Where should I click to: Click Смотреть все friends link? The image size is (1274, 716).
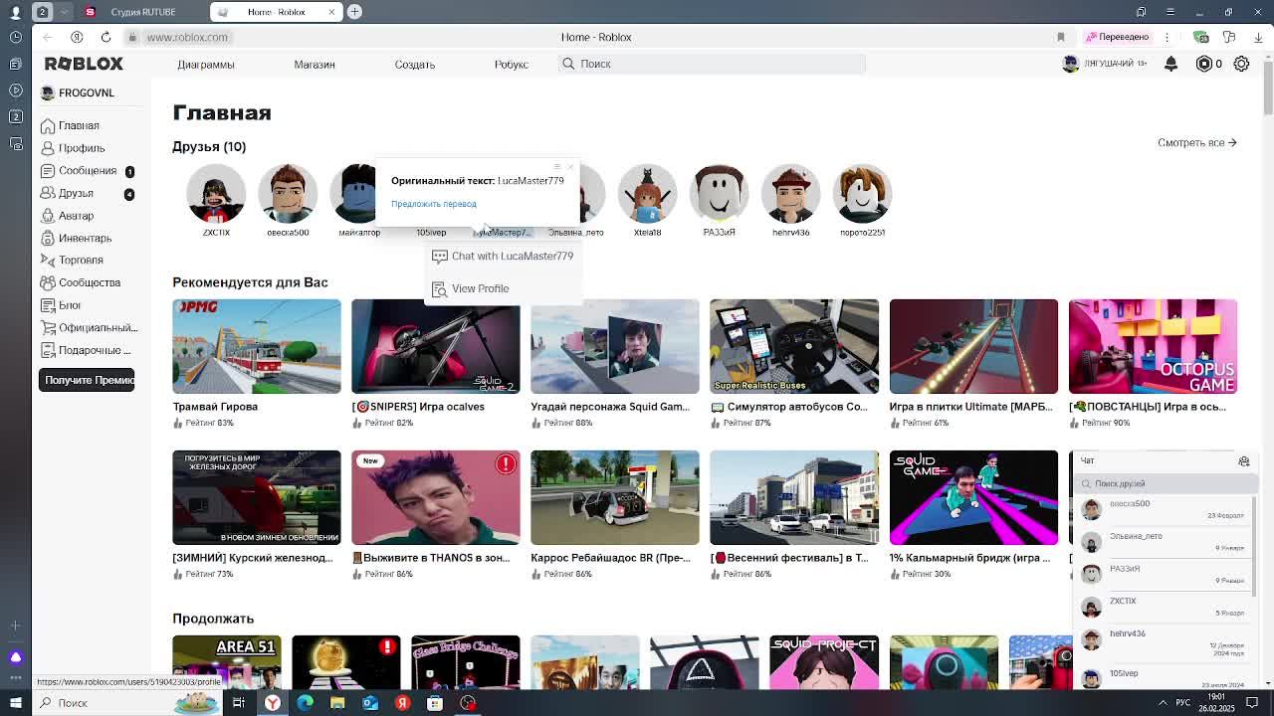(1196, 143)
